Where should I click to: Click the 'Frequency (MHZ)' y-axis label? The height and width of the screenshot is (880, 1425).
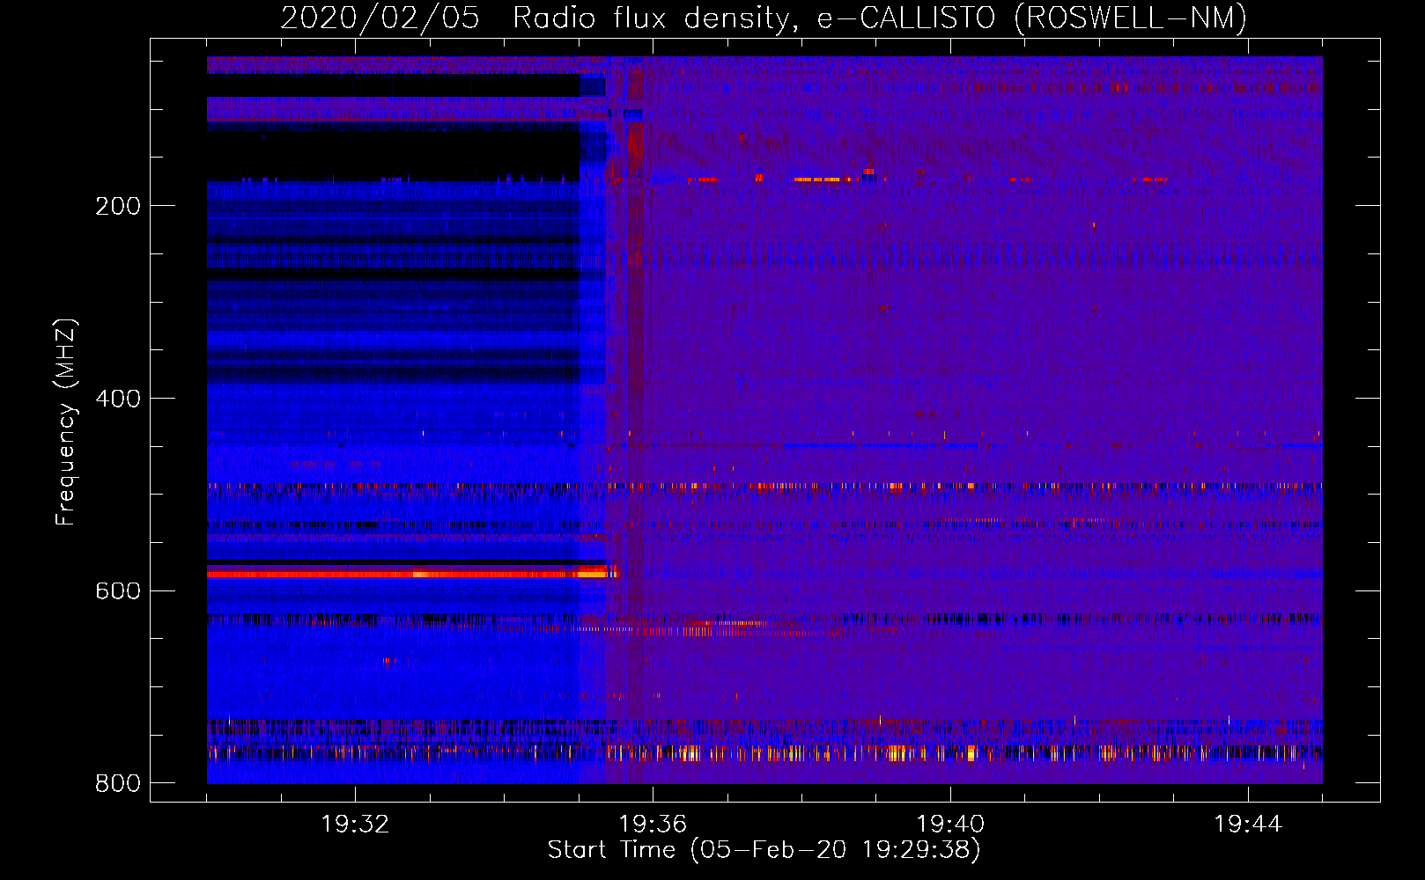point(66,422)
